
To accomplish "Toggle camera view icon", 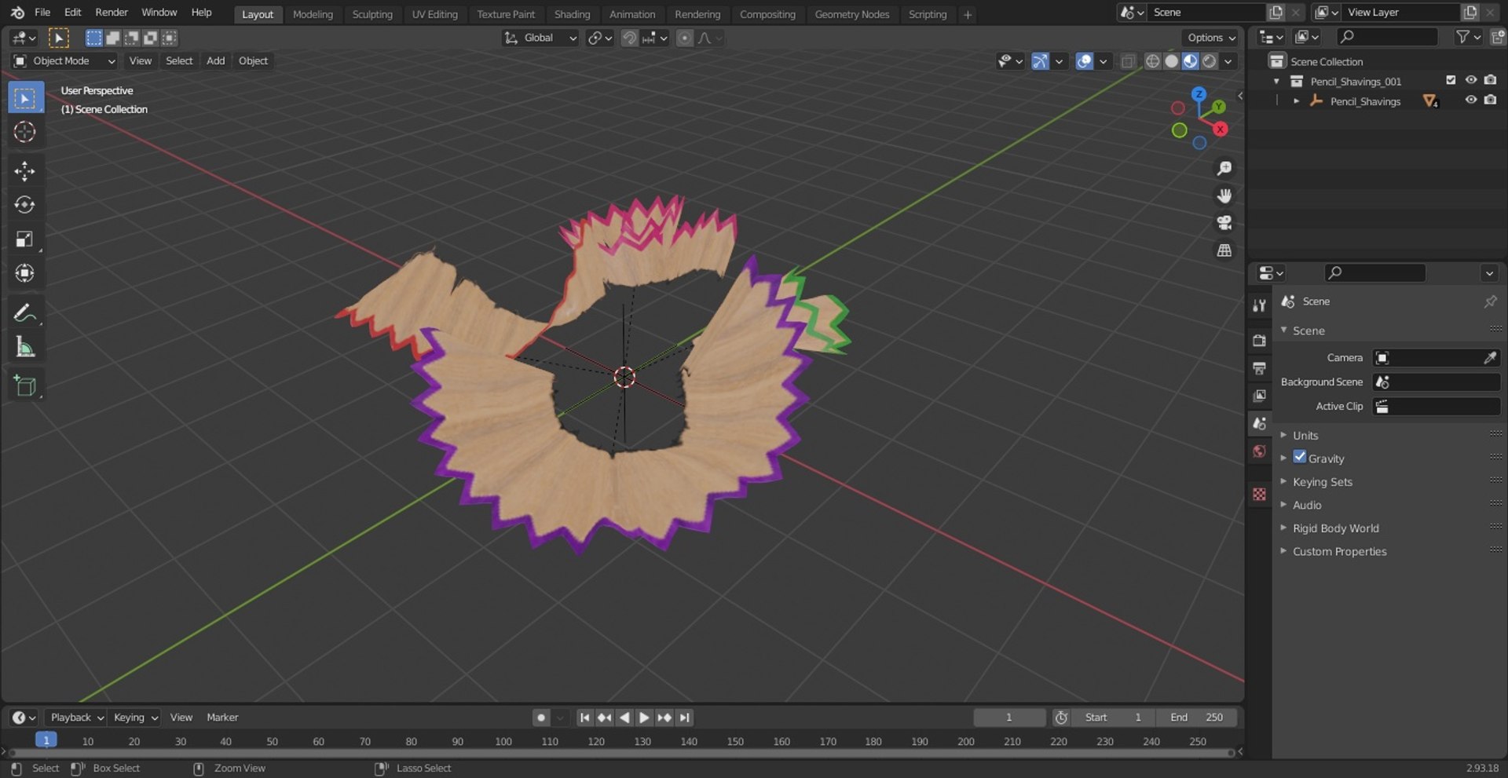I will 1224,223.
